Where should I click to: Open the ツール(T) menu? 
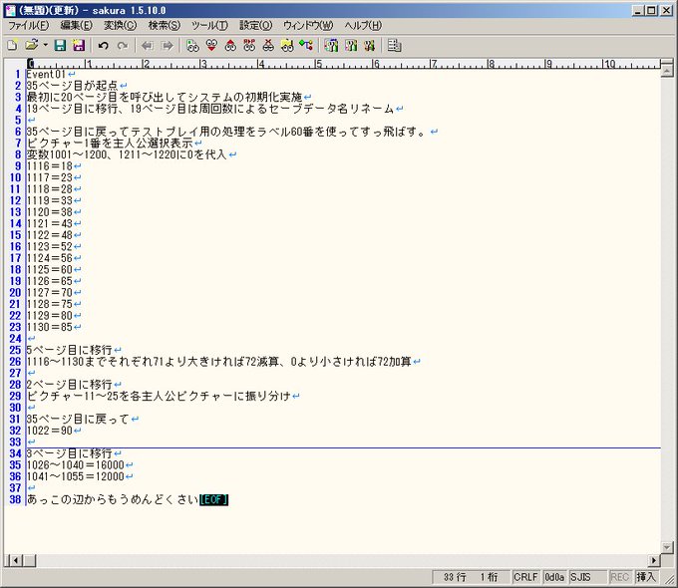209,26
